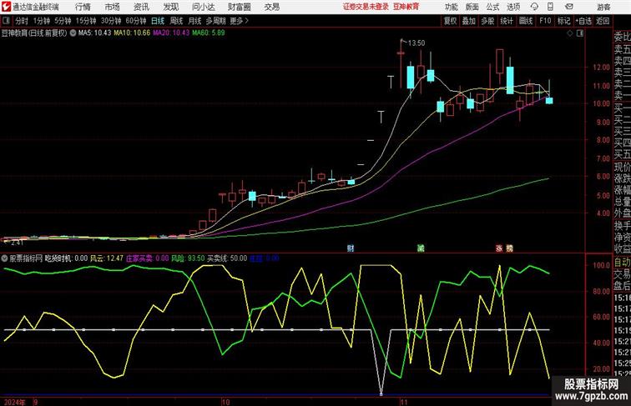
Task: Click the diamond icon above the chart
Action: point(570,33)
